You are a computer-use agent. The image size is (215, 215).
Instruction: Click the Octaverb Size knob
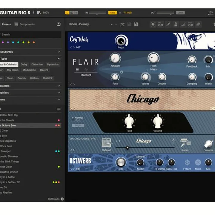[121, 162]
